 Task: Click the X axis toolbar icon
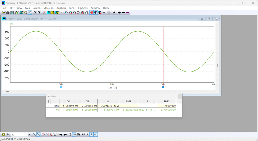tap(35, 12)
